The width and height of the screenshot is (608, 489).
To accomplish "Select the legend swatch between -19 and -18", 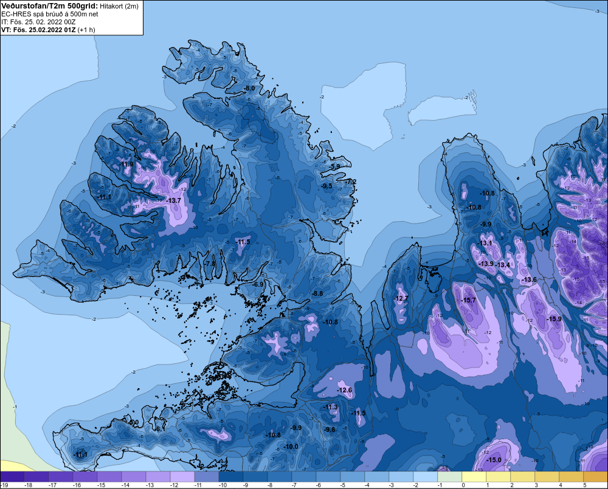I will 12,477.
